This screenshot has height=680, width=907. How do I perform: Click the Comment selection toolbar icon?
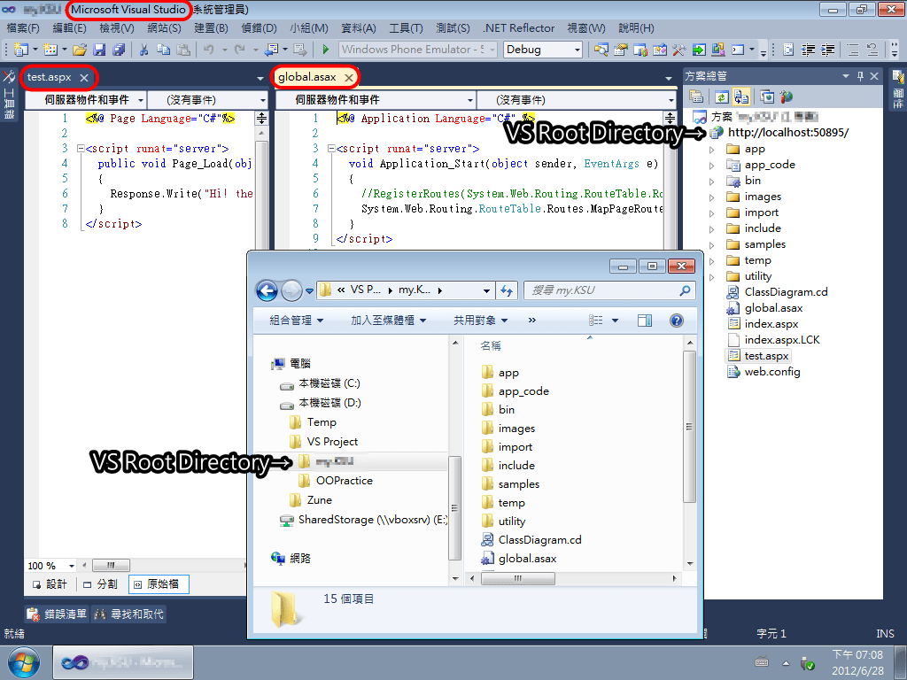pos(853,50)
